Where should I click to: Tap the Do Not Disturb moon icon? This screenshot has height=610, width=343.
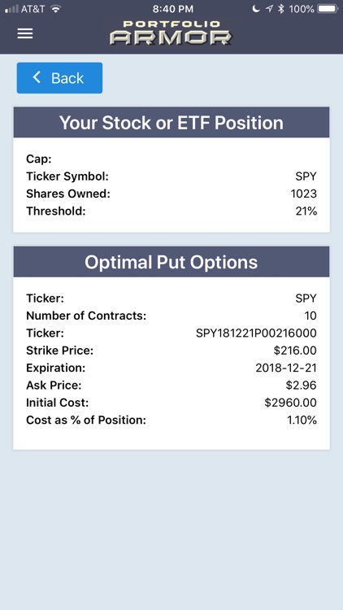pos(255,9)
